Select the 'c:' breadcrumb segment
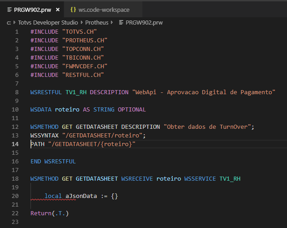The height and width of the screenshot is (228, 287). click(x=9, y=23)
